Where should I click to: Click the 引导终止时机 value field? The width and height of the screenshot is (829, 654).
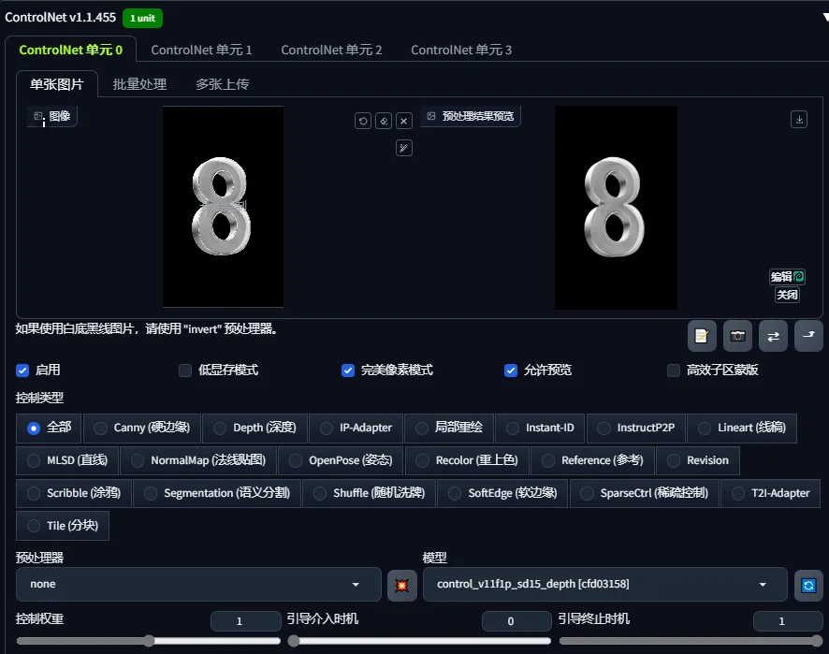pos(788,621)
